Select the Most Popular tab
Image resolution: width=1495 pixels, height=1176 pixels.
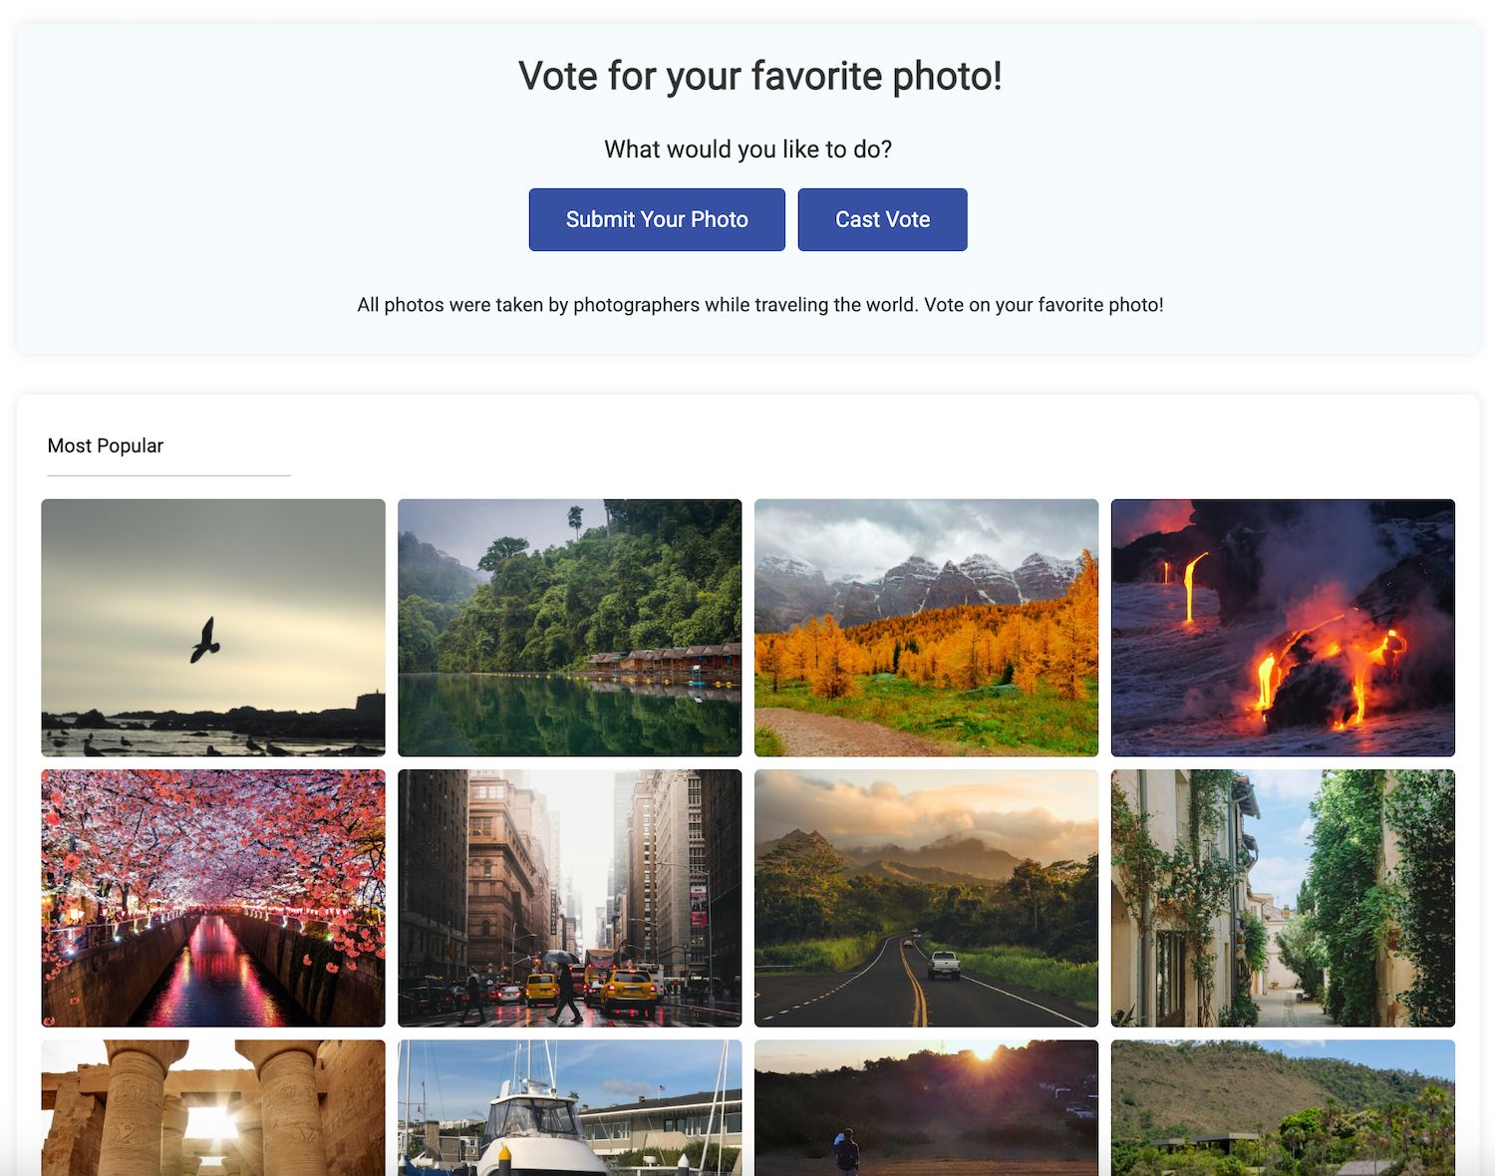[105, 445]
